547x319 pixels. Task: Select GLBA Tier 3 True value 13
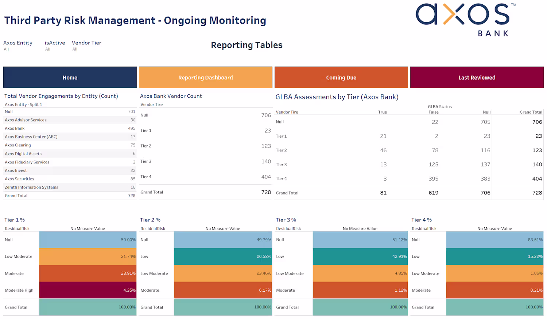(383, 164)
